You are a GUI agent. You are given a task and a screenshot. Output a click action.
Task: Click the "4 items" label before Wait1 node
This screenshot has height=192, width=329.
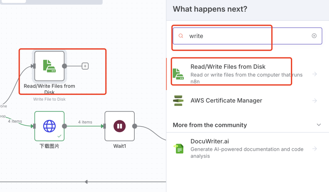click(x=85, y=122)
